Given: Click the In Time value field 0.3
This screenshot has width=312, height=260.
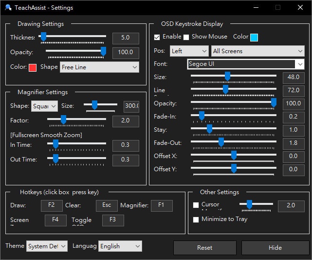Looking at the screenshot, I should [126, 146].
